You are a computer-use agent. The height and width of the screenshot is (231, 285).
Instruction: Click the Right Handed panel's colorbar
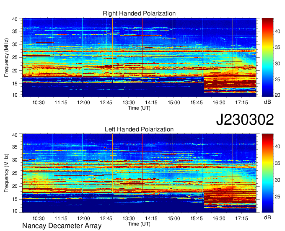point(267,57)
